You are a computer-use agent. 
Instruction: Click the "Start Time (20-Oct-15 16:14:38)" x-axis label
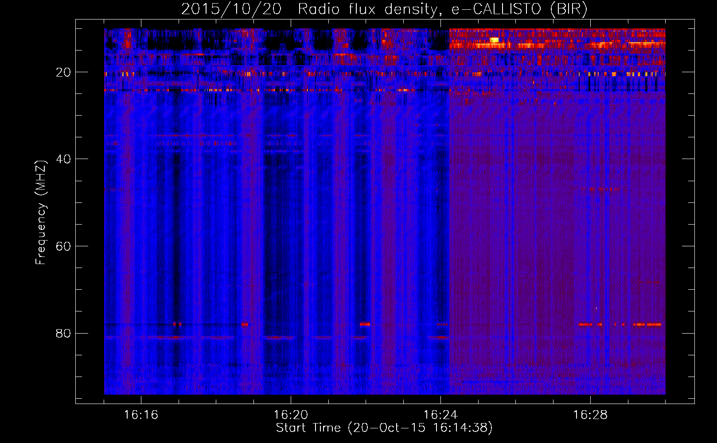point(384,428)
